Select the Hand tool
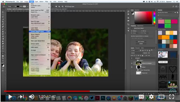180x102 pixels. pos(3,56)
